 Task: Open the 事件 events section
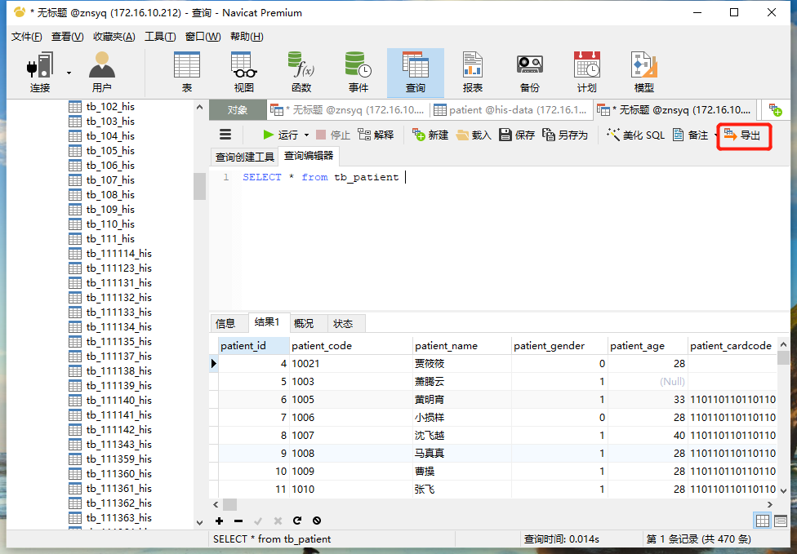[x=358, y=73]
